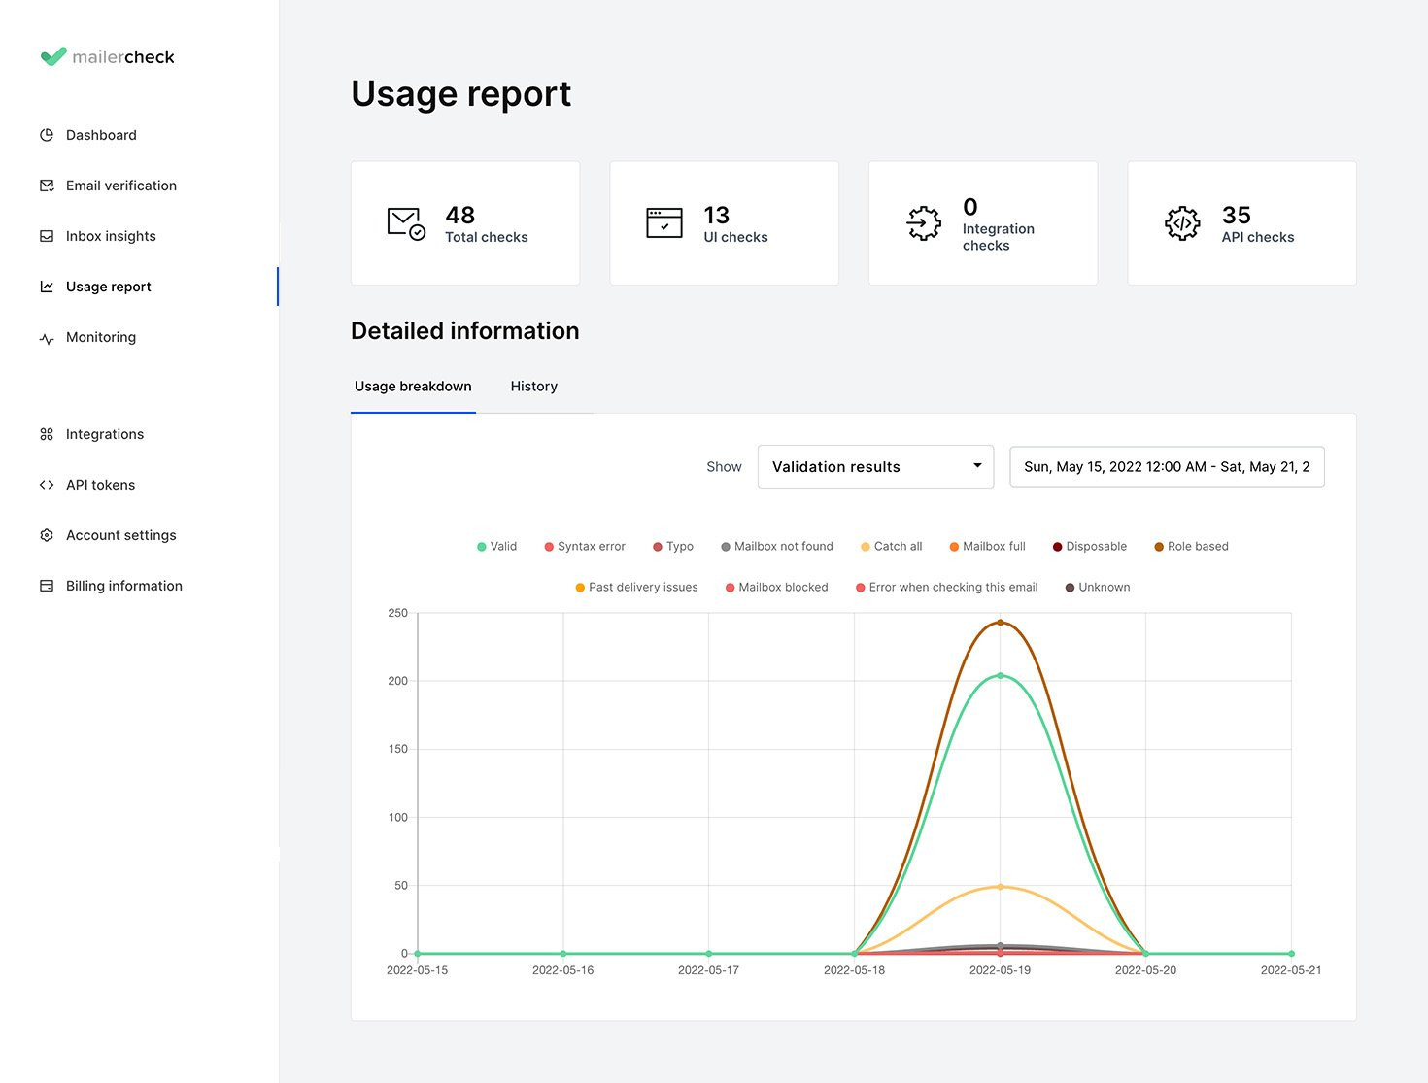Toggle the Disposable legend series
This screenshot has width=1428, height=1083.
[1090, 547]
